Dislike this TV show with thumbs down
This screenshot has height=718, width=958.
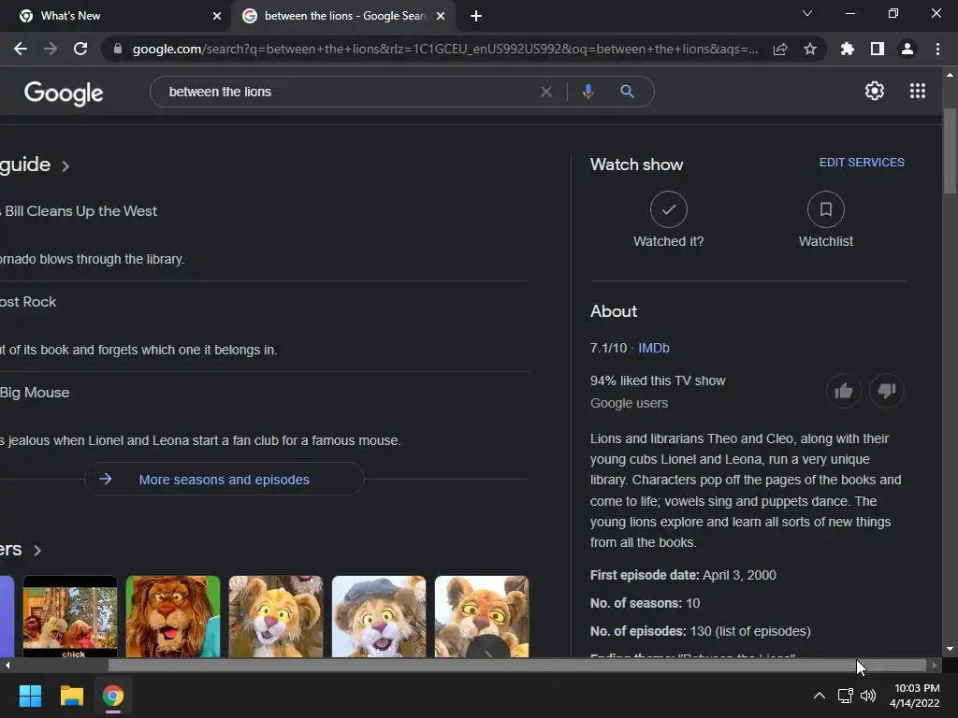point(887,391)
